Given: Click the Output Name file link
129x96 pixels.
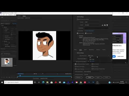Looking at the screenshot, I should coord(89,31).
